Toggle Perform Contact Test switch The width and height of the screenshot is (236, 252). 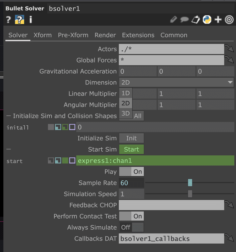click(131, 216)
